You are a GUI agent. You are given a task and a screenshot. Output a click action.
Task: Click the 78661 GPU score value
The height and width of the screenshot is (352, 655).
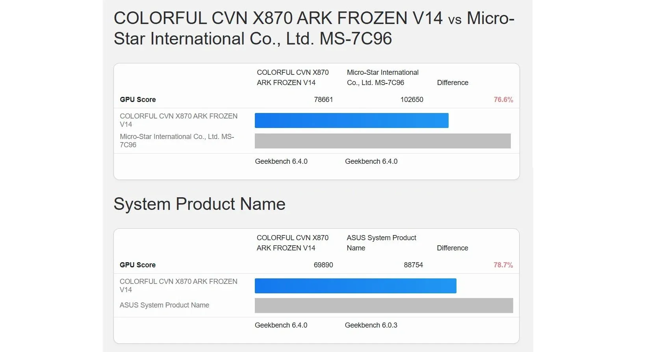tap(323, 100)
